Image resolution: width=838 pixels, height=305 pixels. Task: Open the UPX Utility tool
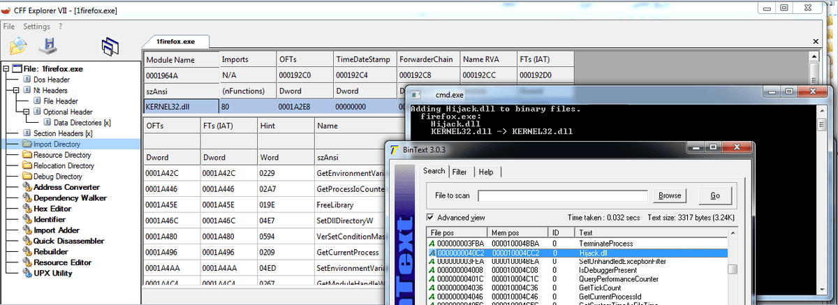point(52,273)
